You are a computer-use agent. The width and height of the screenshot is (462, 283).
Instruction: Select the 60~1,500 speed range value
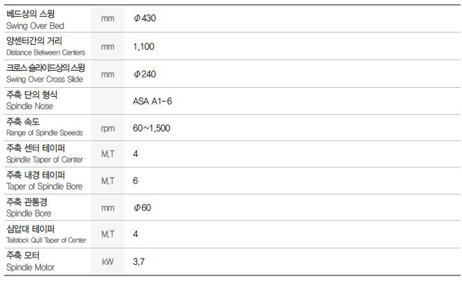tap(152, 127)
